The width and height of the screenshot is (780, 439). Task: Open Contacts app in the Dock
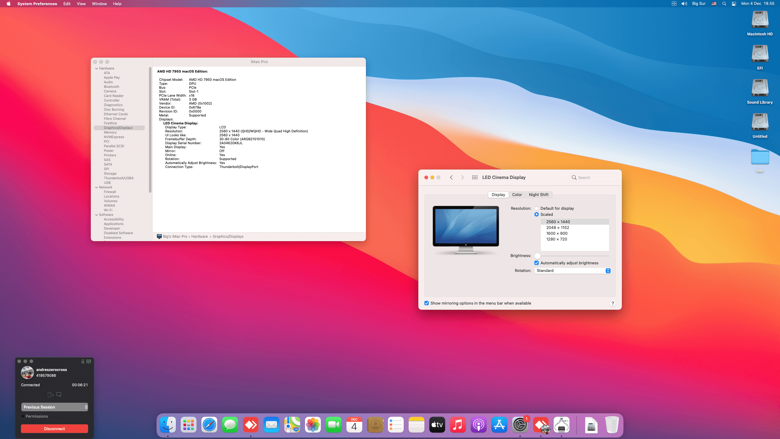coord(375,425)
